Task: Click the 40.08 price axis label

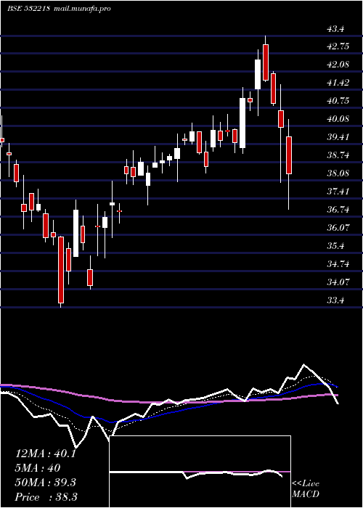Action: click(338, 119)
